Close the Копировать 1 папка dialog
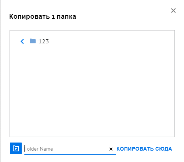 click(x=173, y=11)
